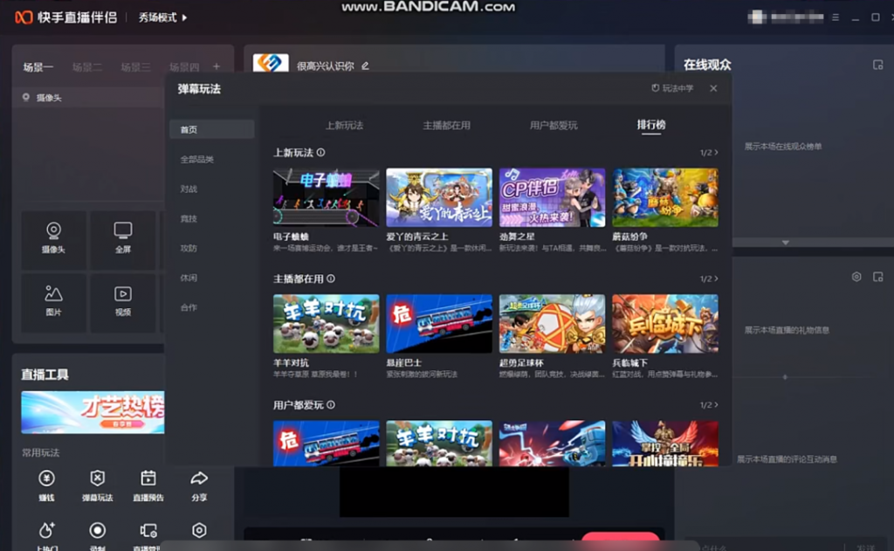Image resolution: width=894 pixels, height=551 pixels.
Task: Open the 蘑菇纷争 game thumbnail
Action: (665, 197)
